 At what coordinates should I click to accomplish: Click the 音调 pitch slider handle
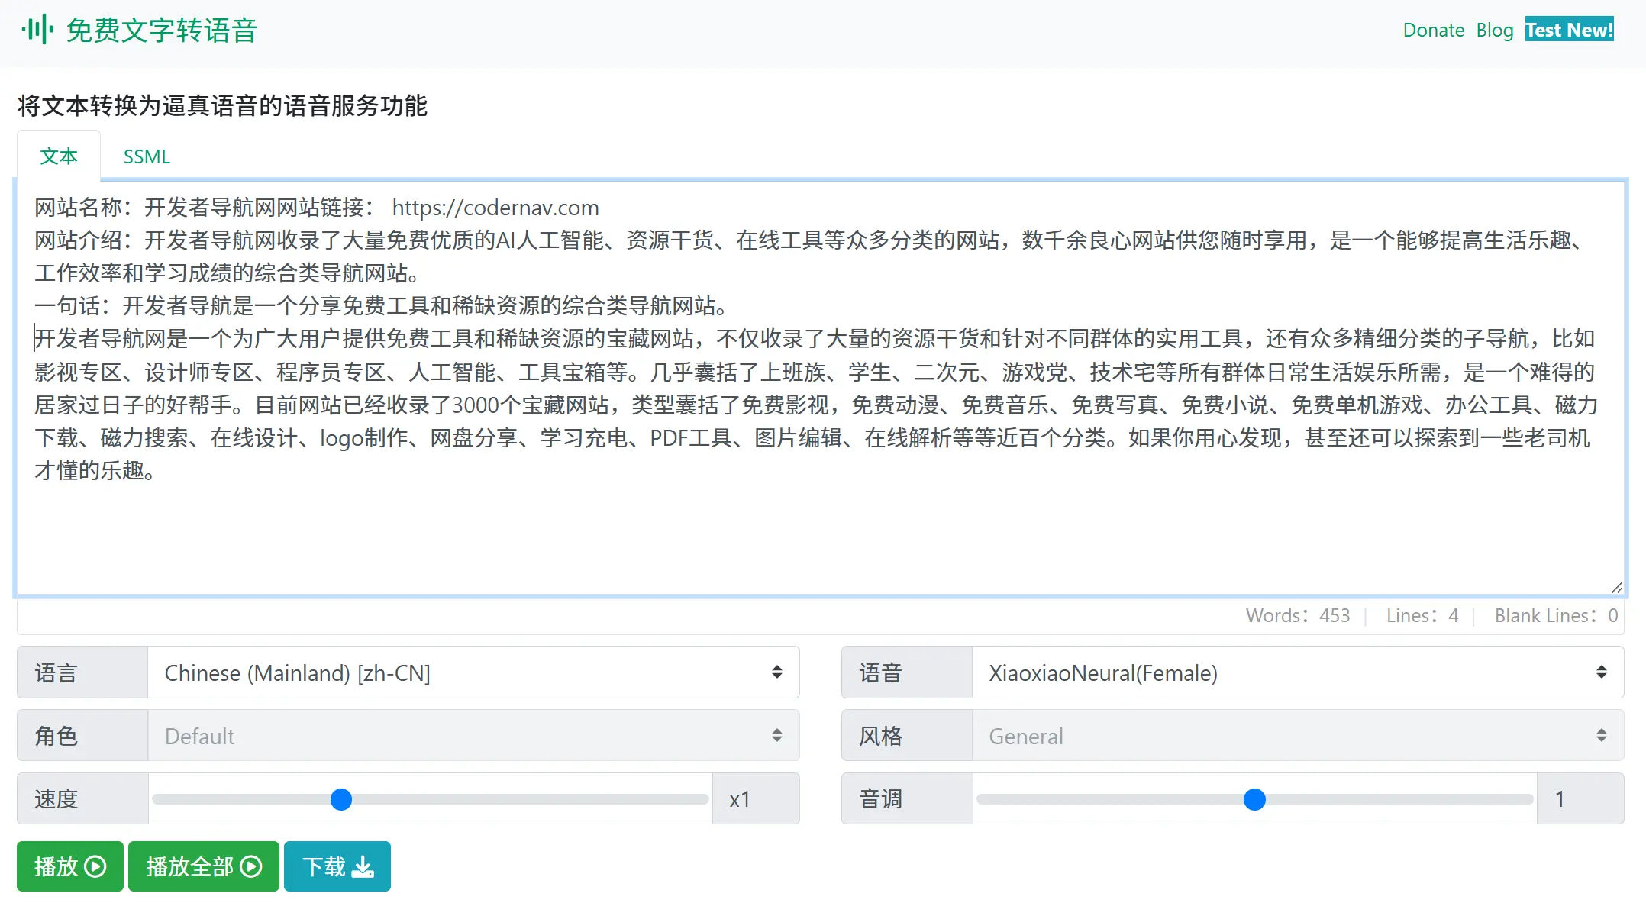pos(1254,799)
